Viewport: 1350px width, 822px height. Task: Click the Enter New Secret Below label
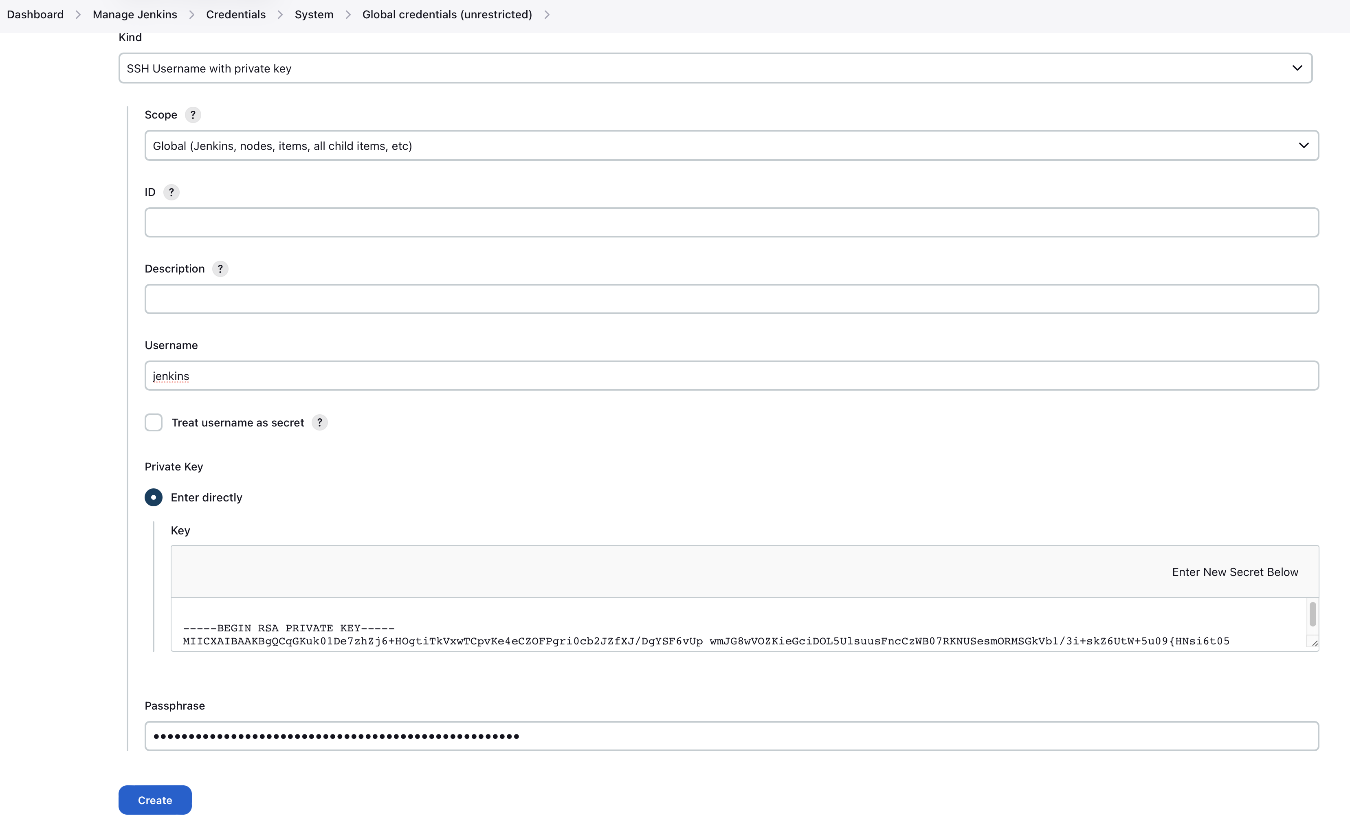pos(1234,571)
